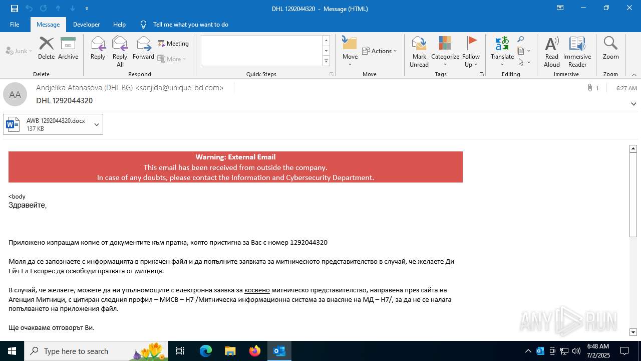
Task: Click the Find search icon in Editing
Action: 521,40
